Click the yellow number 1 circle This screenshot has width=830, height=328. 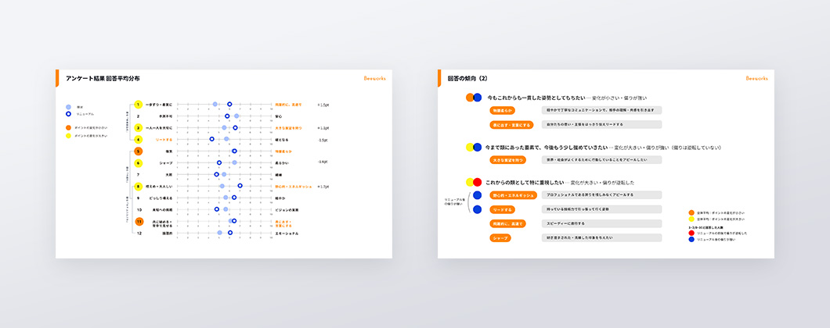click(138, 104)
